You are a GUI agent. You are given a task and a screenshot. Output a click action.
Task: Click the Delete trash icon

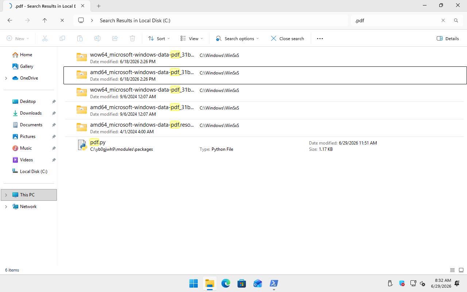pyautogui.click(x=132, y=38)
